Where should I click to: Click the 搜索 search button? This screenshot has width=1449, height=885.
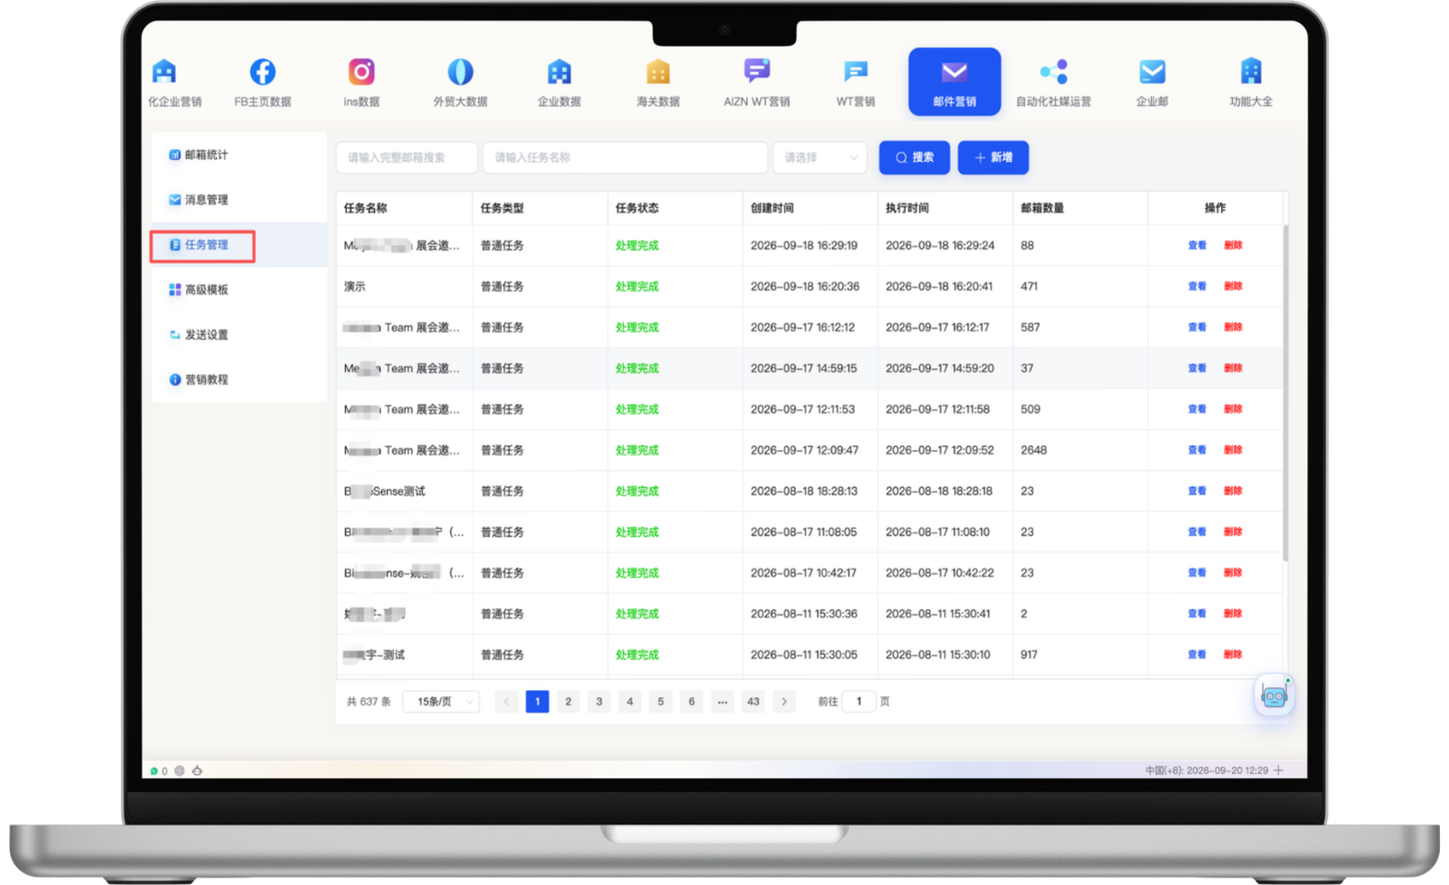click(914, 157)
